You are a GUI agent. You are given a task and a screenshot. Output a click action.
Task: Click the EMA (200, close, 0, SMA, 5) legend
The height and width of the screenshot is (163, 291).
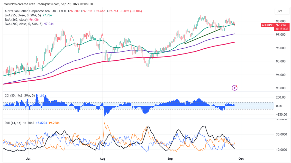(23, 24)
